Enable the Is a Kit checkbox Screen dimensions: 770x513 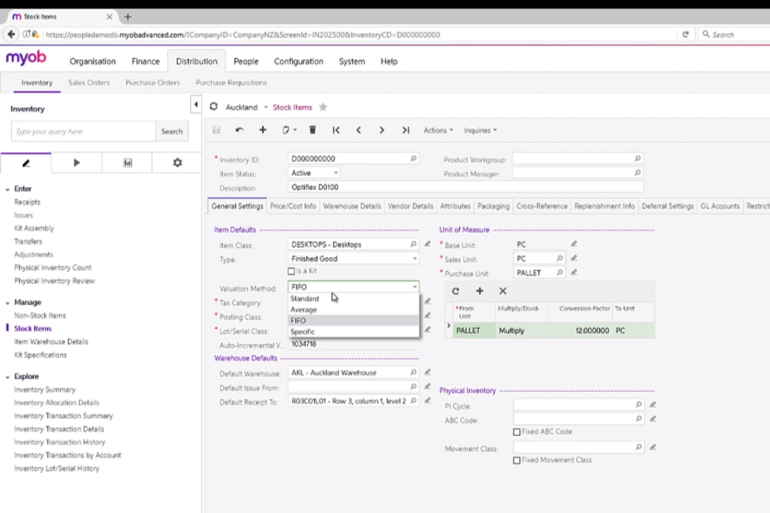tap(291, 271)
